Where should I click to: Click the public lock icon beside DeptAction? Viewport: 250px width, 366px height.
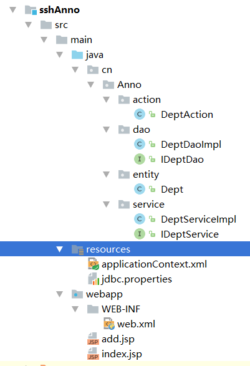point(152,114)
